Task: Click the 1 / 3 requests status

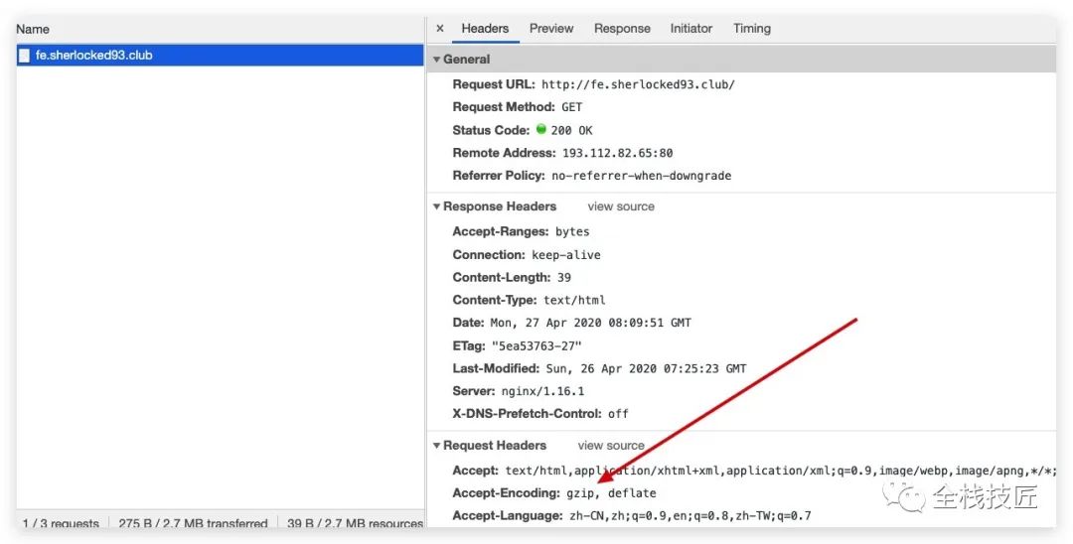Action: click(x=61, y=523)
